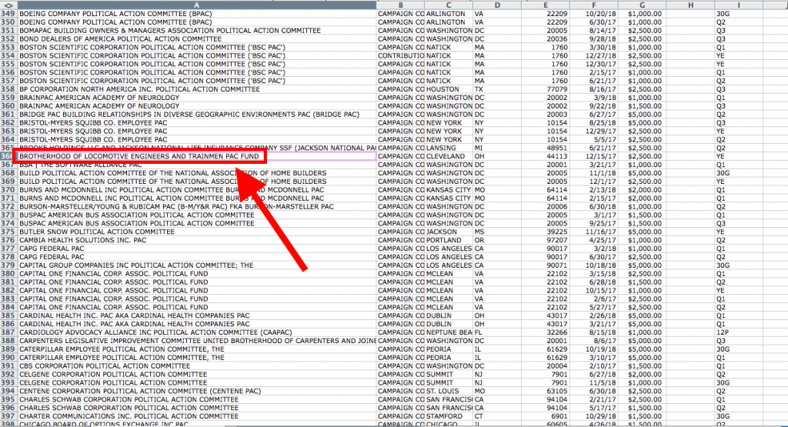Click the CARDIOLOGY ADVOCACY ALLIANCE (CAAPAC) cell

(x=196, y=332)
